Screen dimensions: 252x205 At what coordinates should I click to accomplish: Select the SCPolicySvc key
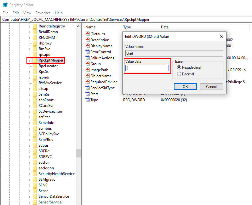pos(49,134)
